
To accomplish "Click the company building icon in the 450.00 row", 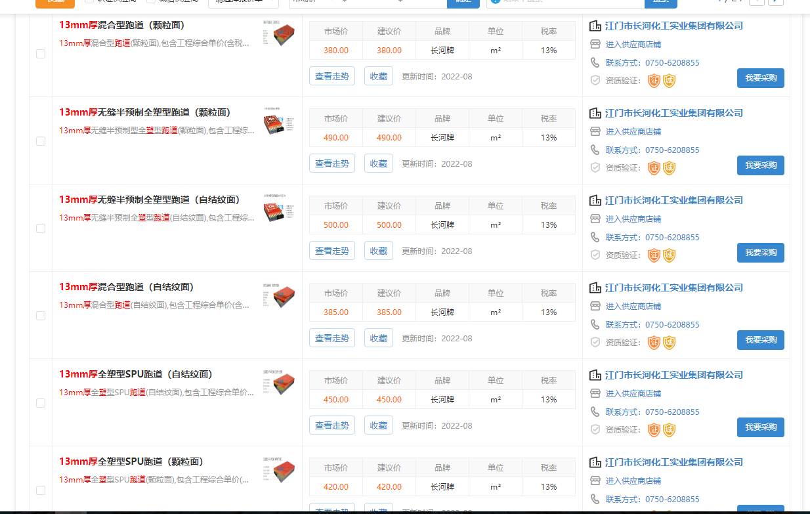I will pyautogui.click(x=595, y=375).
